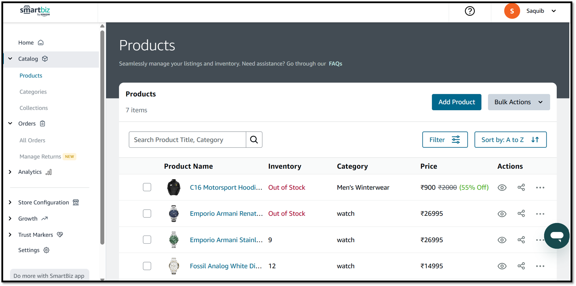Open Settings in the sidebar
The width and height of the screenshot is (576, 286).
pos(29,250)
